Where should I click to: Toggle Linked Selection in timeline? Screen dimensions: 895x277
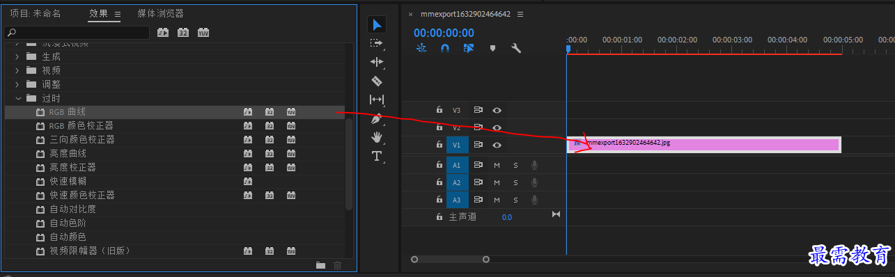click(469, 48)
